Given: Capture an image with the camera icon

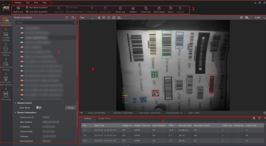Looking at the screenshot, I should (114, 18).
